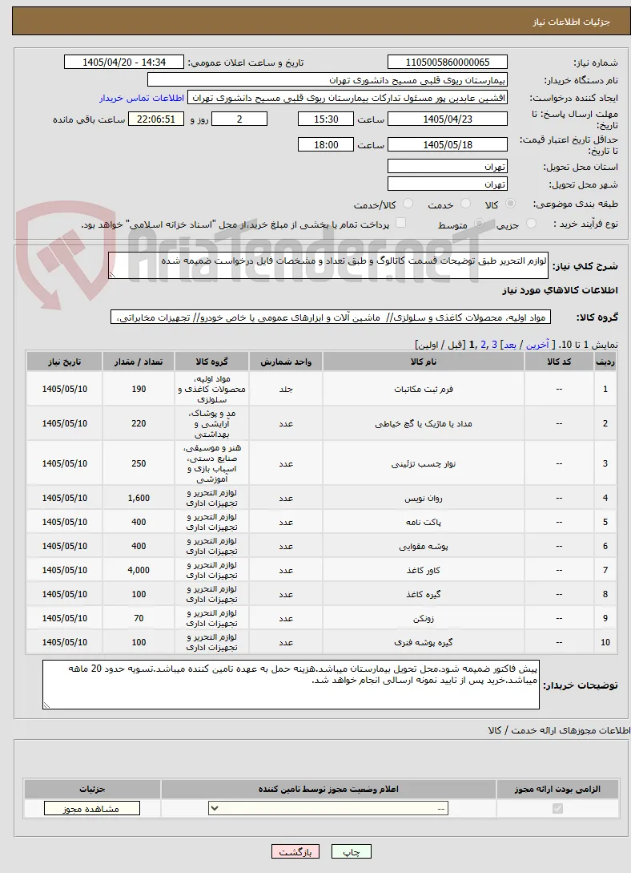
Task: Click the quantity cell 250
Action: pyautogui.click(x=139, y=464)
